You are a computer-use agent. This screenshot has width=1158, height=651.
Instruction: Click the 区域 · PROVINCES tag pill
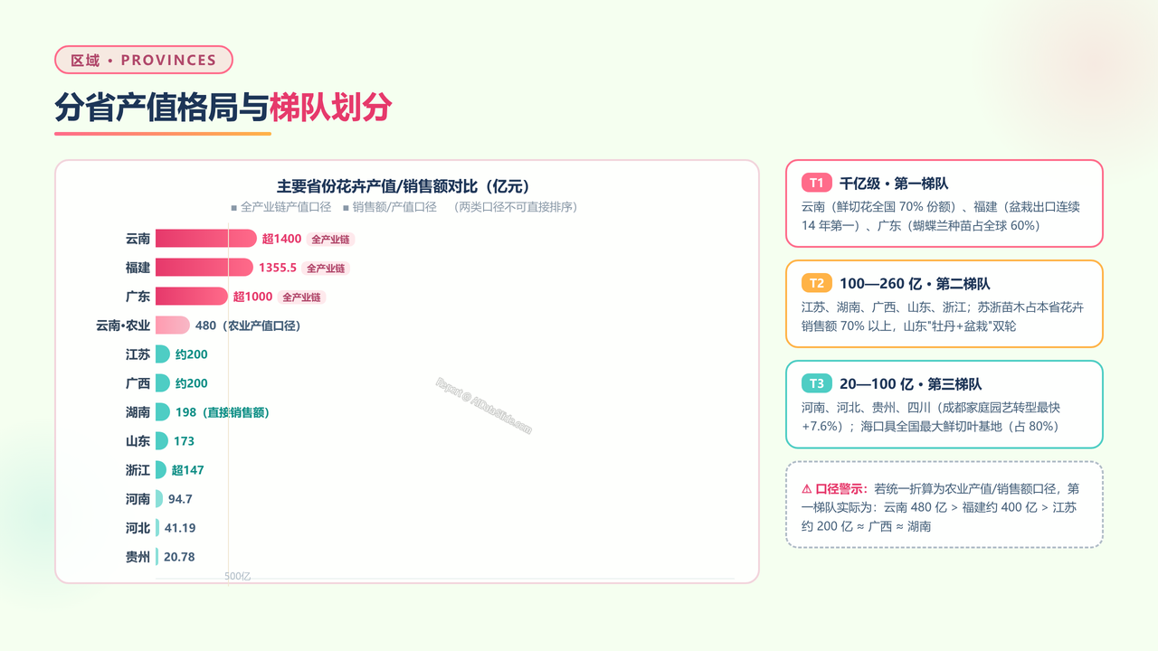coord(144,60)
